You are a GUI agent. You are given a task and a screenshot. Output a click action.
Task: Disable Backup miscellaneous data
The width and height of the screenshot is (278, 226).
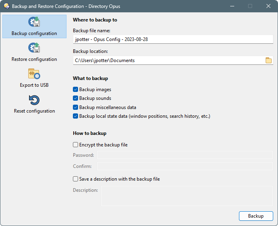75,107
